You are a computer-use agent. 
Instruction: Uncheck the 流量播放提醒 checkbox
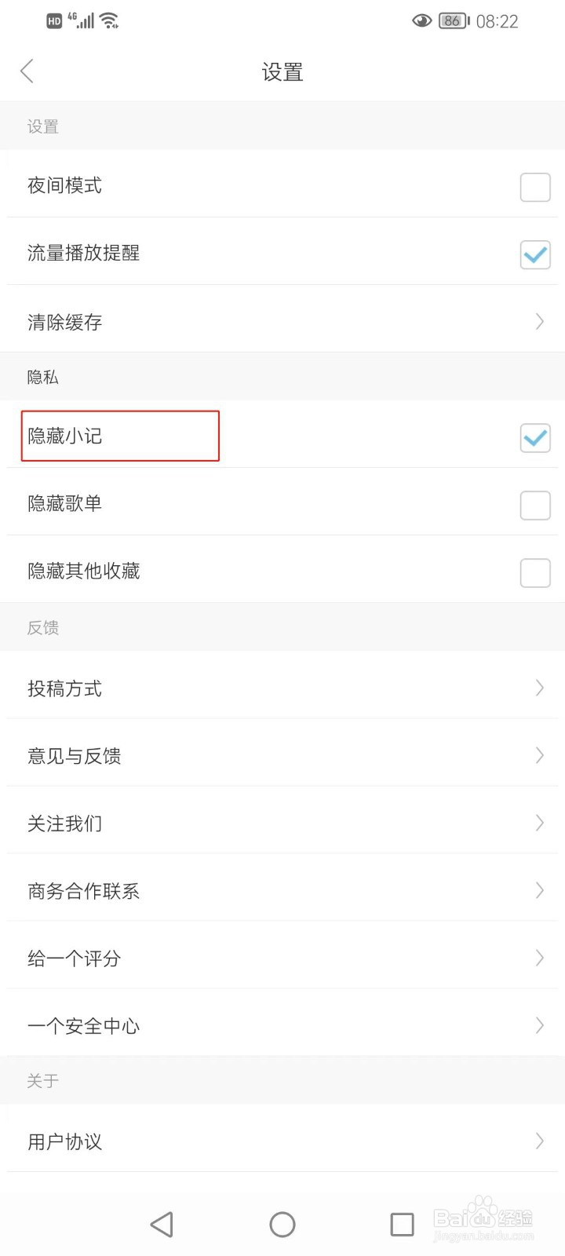[x=535, y=254]
